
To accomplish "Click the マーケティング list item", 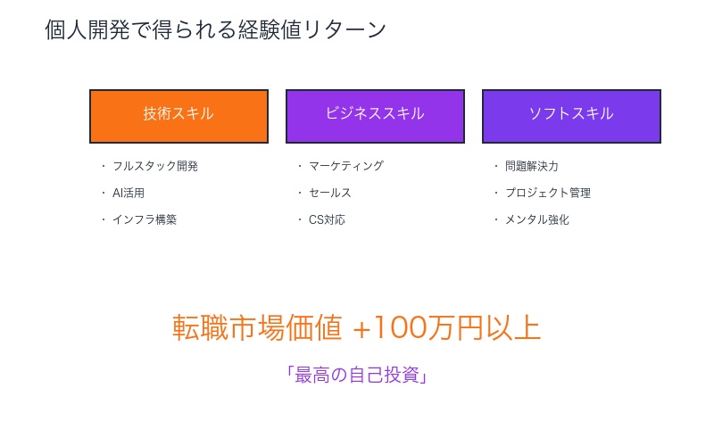I will (x=346, y=166).
